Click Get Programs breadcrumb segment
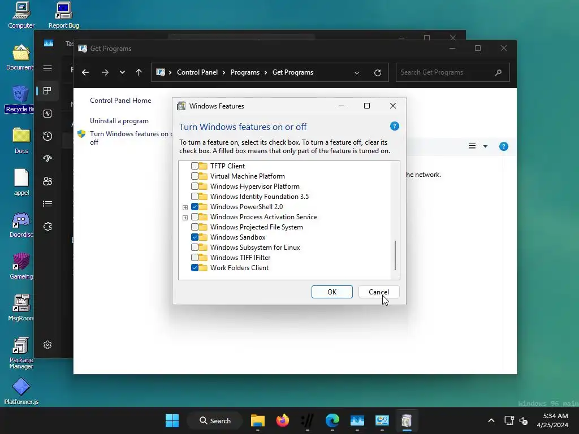 pyautogui.click(x=293, y=72)
